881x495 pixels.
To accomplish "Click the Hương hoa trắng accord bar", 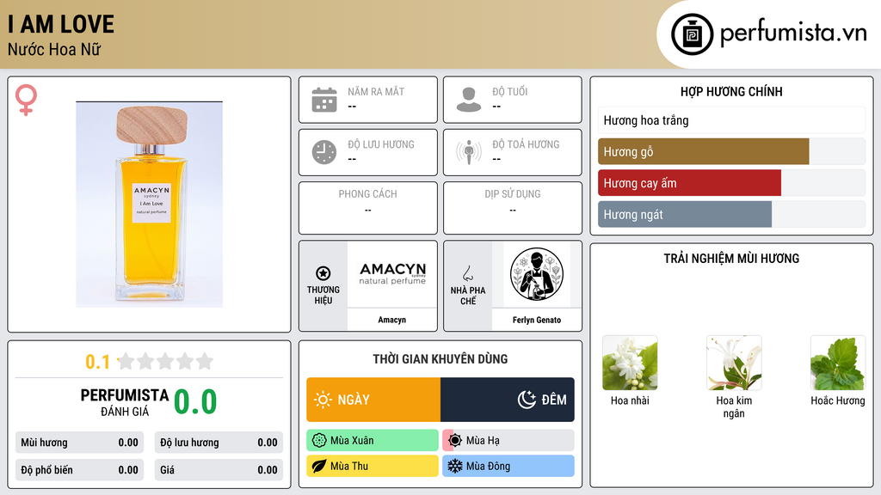I will point(731,120).
